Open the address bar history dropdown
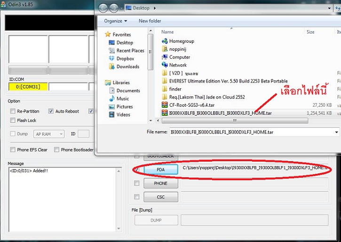 (329, 8)
